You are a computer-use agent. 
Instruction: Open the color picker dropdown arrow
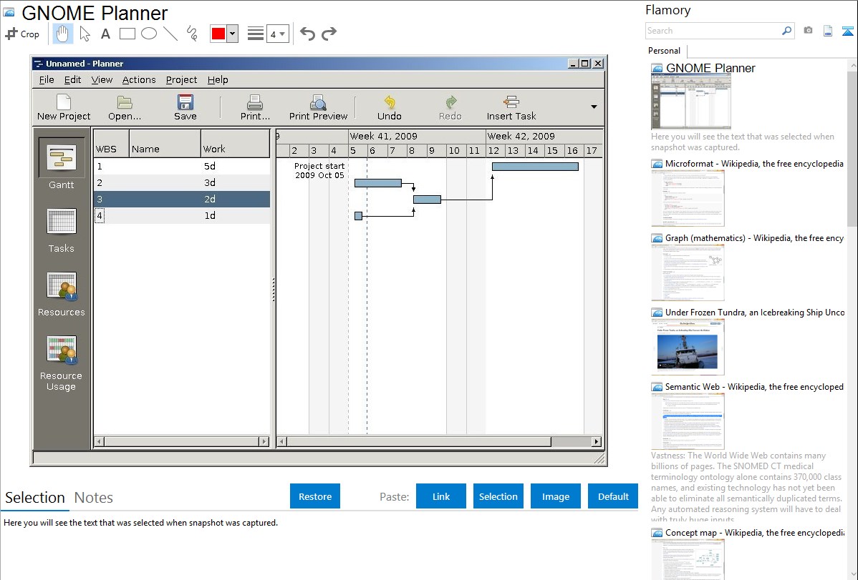(x=233, y=34)
